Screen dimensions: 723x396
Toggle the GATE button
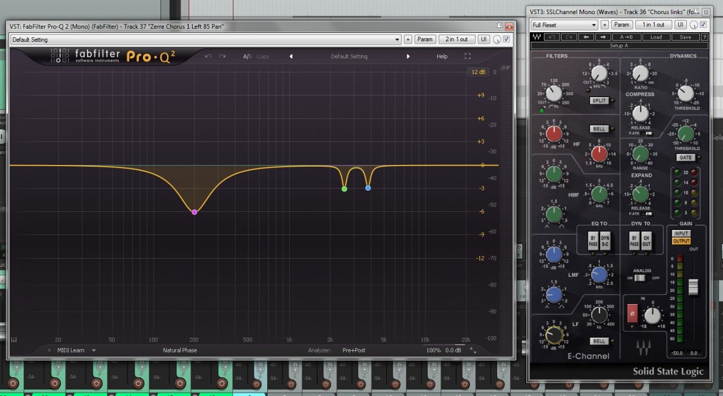pos(685,158)
